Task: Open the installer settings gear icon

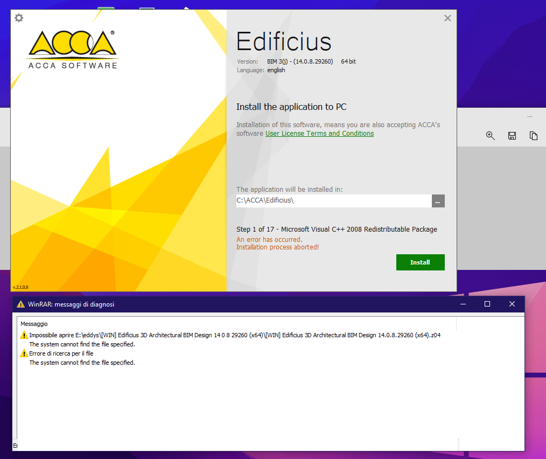Action: pos(19,18)
